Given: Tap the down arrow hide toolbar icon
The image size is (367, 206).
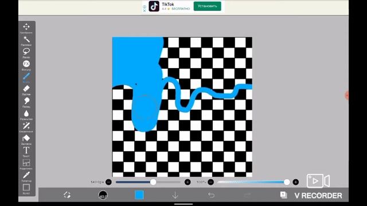Looking at the screenshot, I should pos(175,195).
